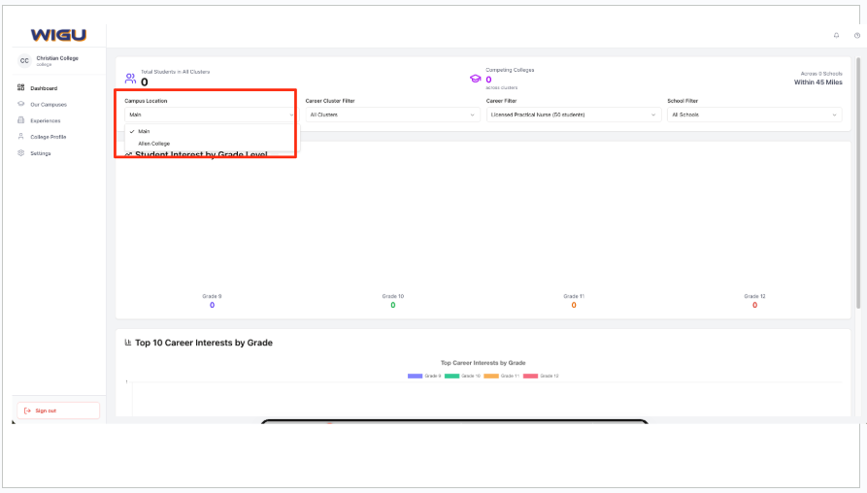Click the Dashboard grid icon in sidebar
867x493 pixels.
(21, 88)
